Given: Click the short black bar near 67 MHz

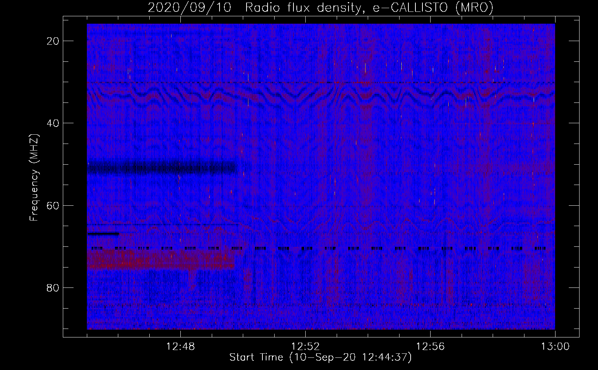Looking at the screenshot, I should pyautogui.click(x=103, y=233).
